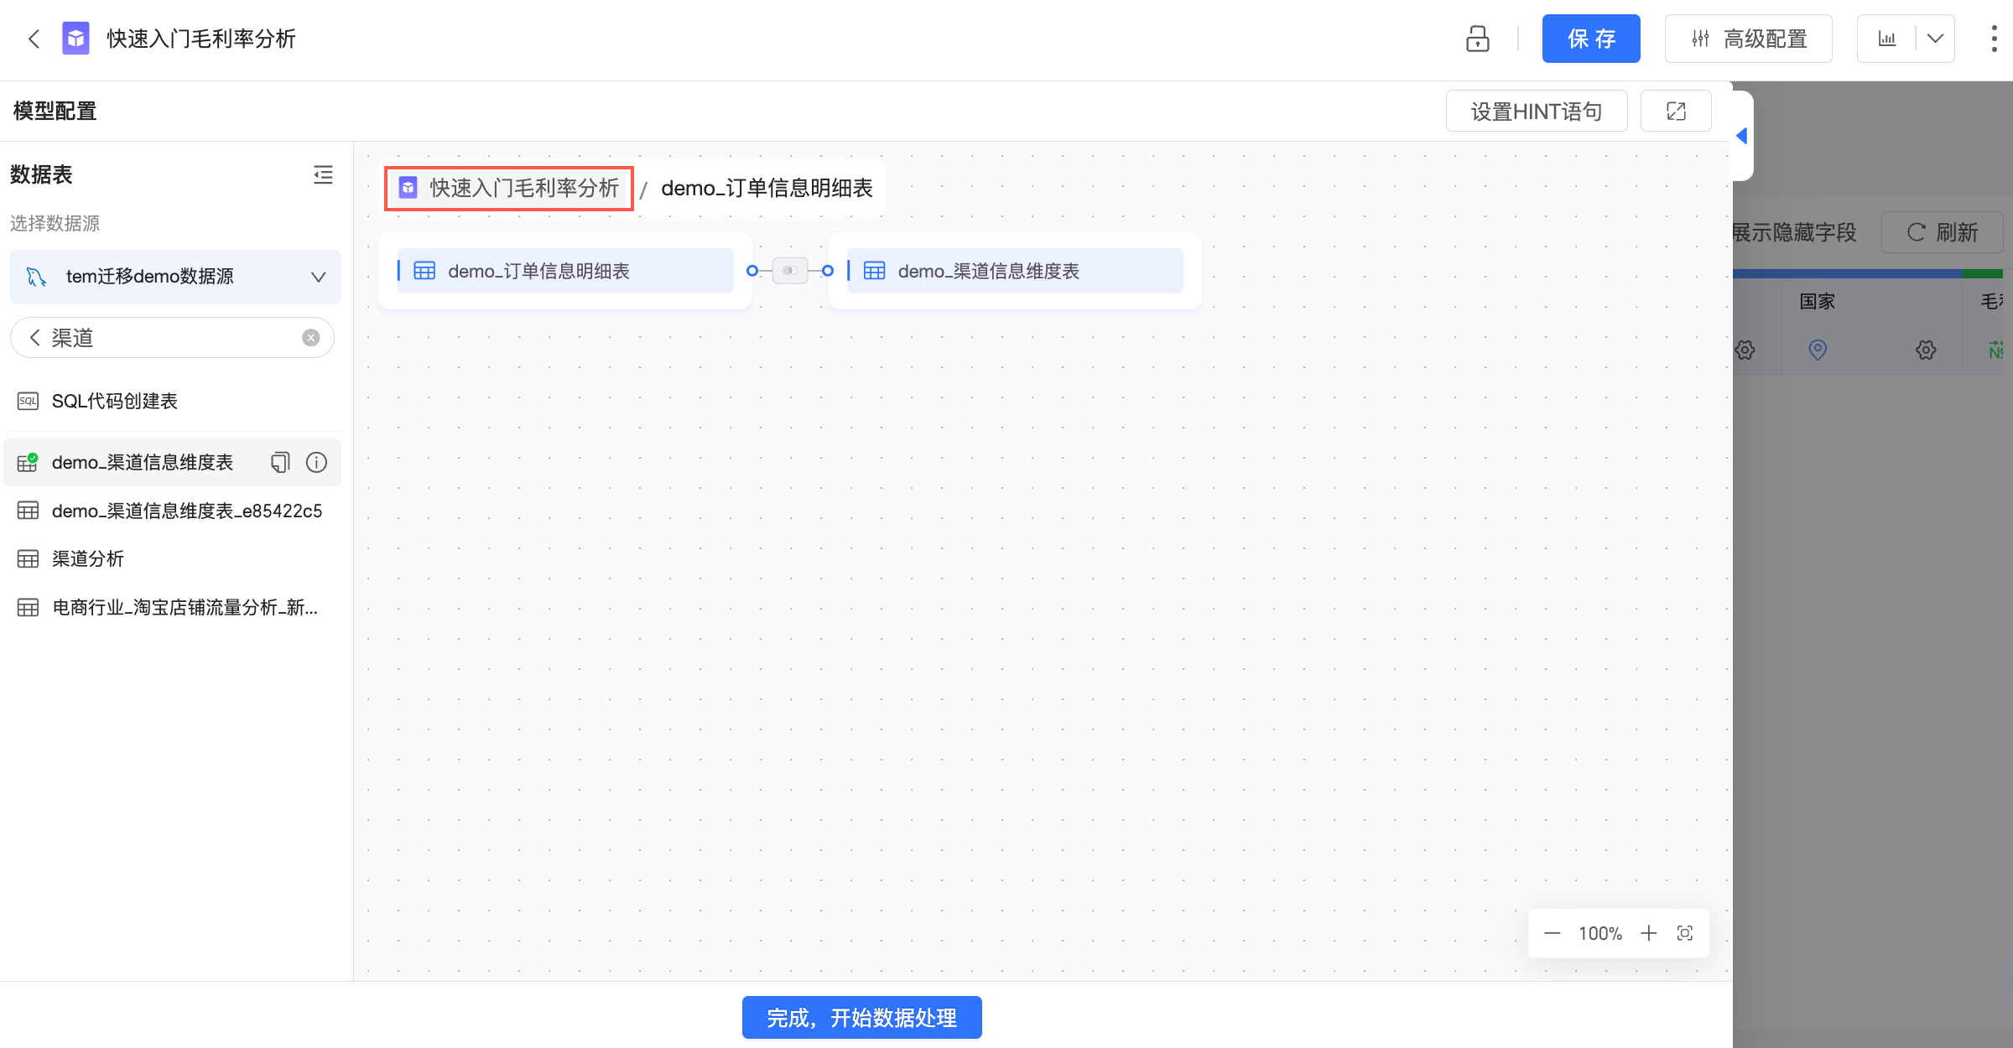Click the 保存 save button
The width and height of the screenshot is (2013, 1048).
click(1590, 39)
